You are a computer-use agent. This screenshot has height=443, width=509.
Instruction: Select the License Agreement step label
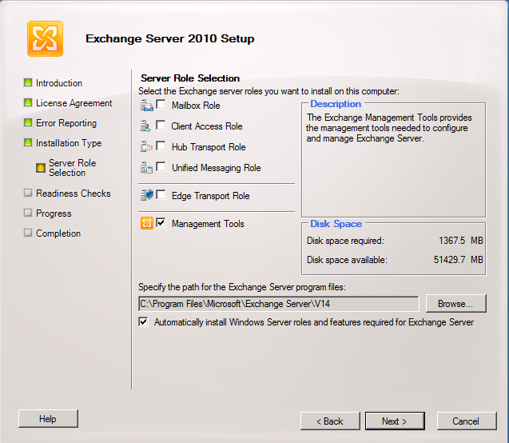[74, 103]
